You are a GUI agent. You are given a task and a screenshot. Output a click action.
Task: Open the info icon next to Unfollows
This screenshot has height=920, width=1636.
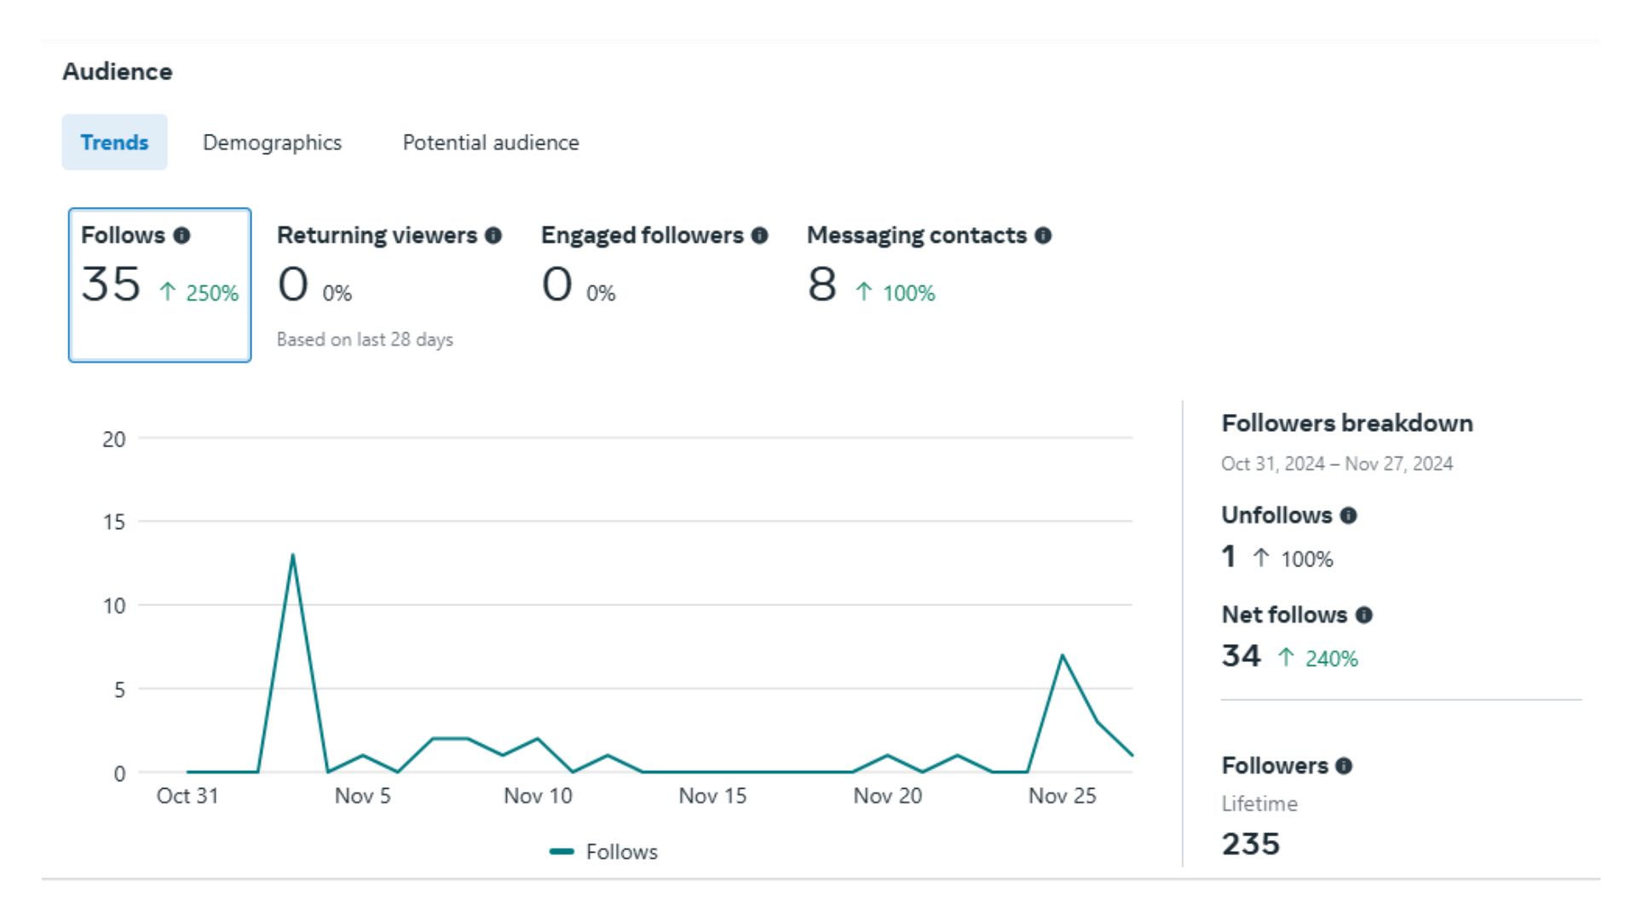pyautogui.click(x=1348, y=515)
